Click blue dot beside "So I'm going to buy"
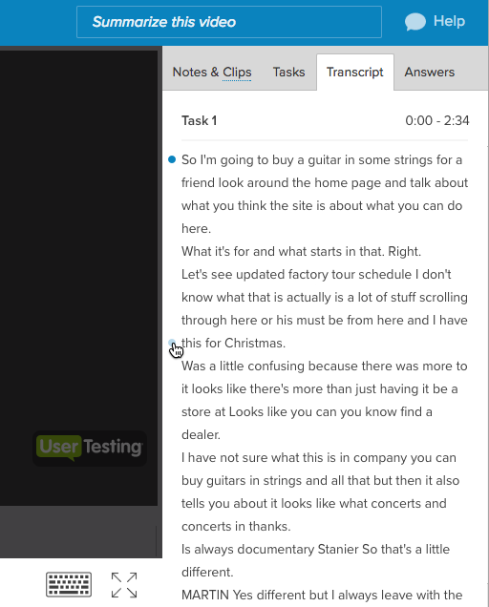This screenshot has height=607, width=489. click(x=172, y=159)
